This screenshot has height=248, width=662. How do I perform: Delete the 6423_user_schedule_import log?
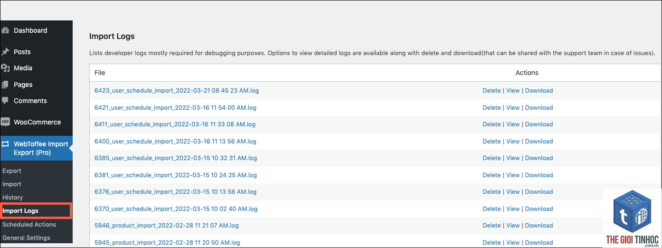click(492, 90)
